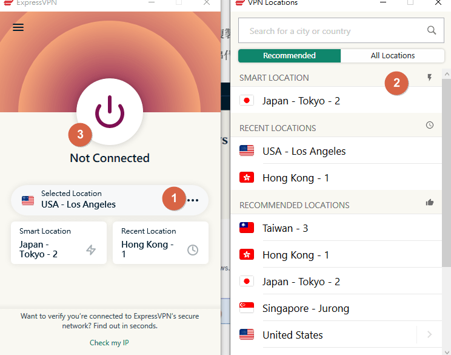Image resolution: width=451 pixels, height=355 pixels.
Task: Click the Taiwan flag icon
Action: point(247,228)
